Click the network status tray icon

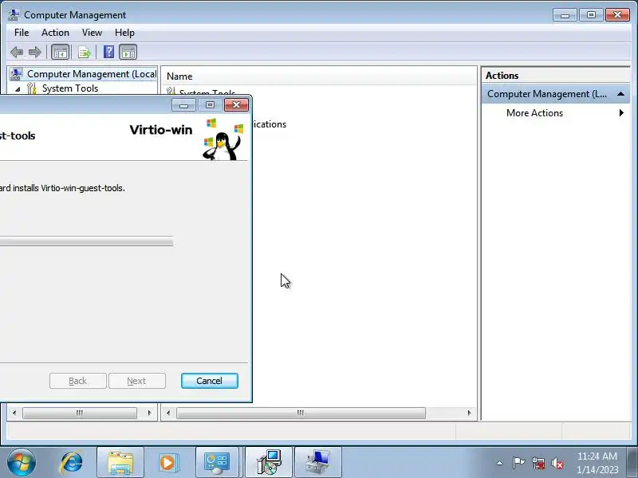click(538, 463)
